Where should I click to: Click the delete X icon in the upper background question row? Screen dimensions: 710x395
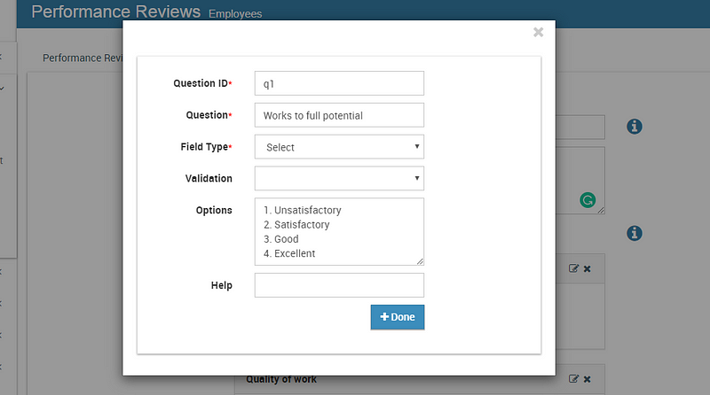point(587,269)
